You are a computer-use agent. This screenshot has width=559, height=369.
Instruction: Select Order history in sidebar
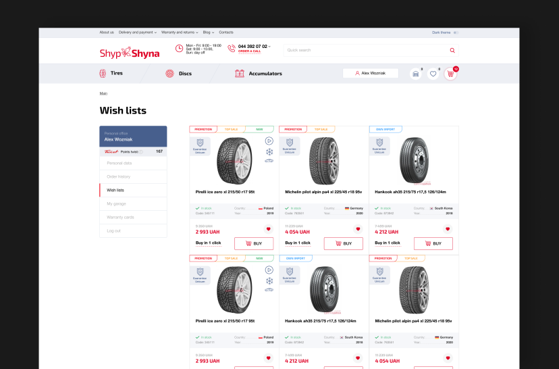point(119,176)
